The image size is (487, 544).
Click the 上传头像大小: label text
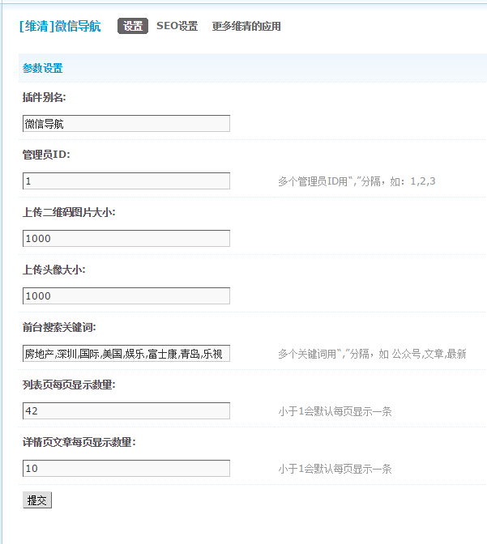pos(54,270)
